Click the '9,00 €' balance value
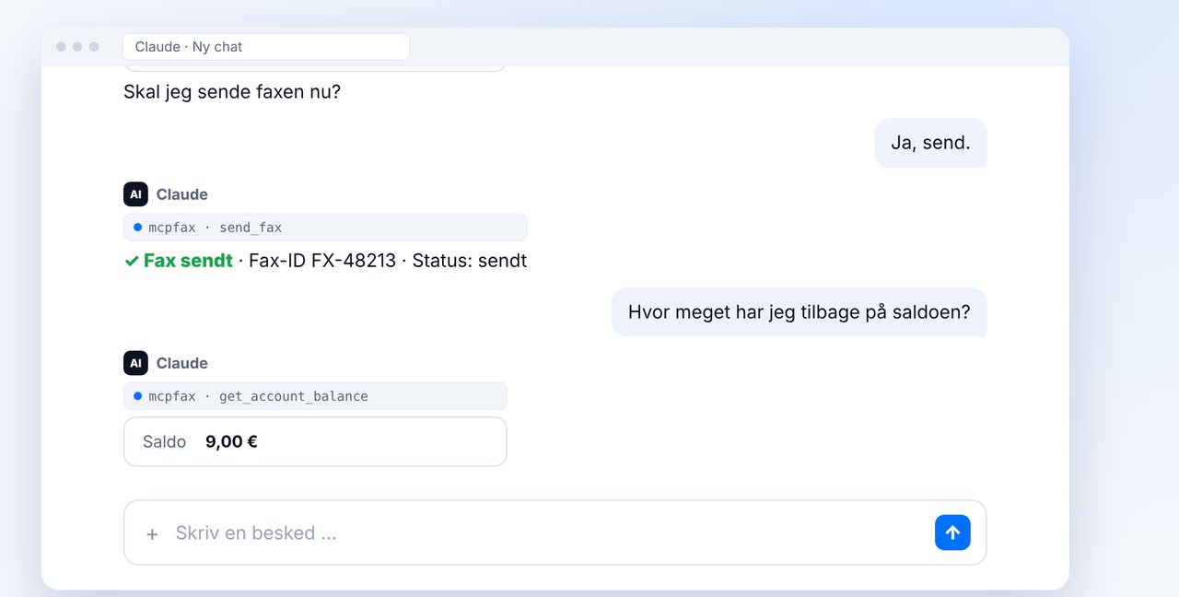The width and height of the screenshot is (1179, 597). tap(231, 441)
